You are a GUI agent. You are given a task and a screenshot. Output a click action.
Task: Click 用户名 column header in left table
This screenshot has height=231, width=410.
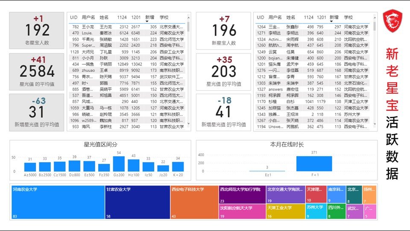(88, 18)
